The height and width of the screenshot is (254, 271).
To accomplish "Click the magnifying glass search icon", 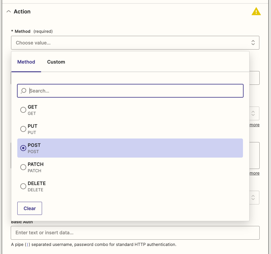I will point(23,91).
